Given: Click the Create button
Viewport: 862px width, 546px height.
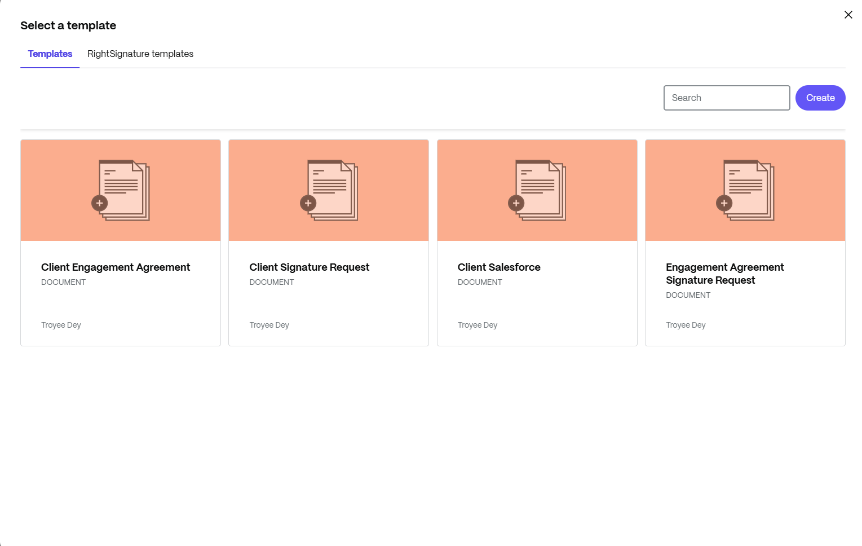Looking at the screenshot, I should pyautogui.click(x=820, y=98).
